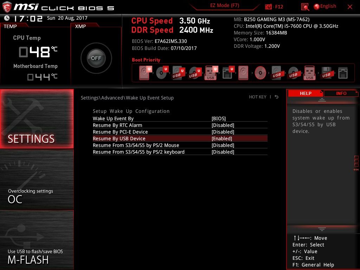
Task: Select the Wake Up Event By row label
Action: coord(113,118)
